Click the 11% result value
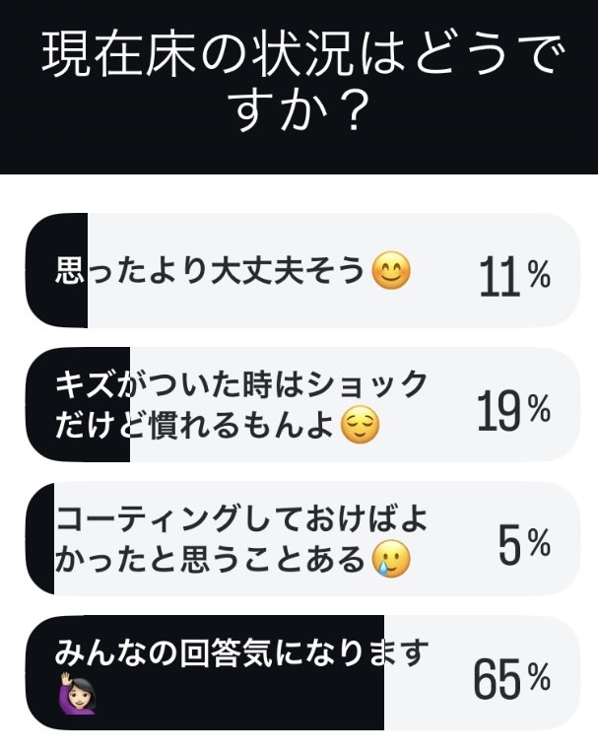598x753 pixels. click(514, 276)
